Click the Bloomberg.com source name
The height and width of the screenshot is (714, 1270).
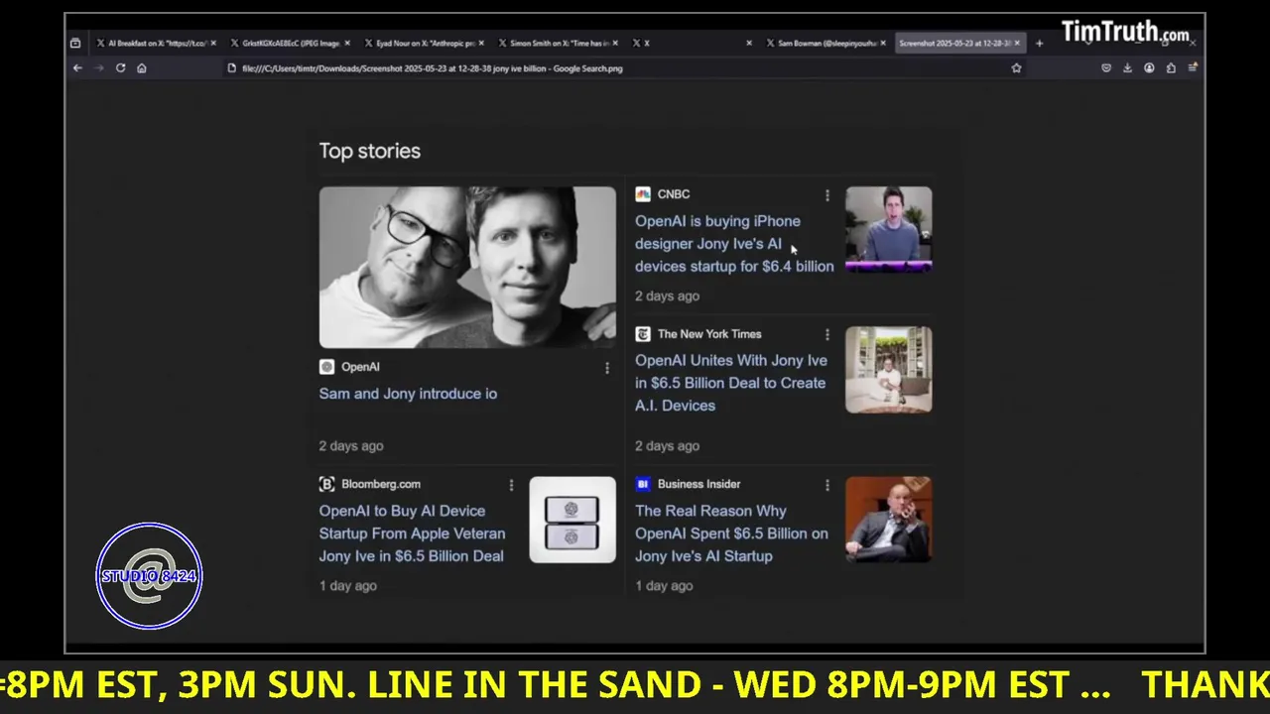point(381,484)
